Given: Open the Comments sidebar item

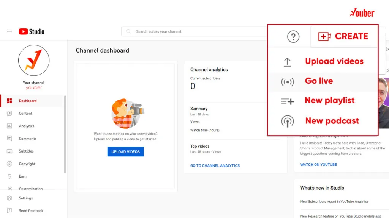Looking at the screenshot, I should click(x=32, y=139).
